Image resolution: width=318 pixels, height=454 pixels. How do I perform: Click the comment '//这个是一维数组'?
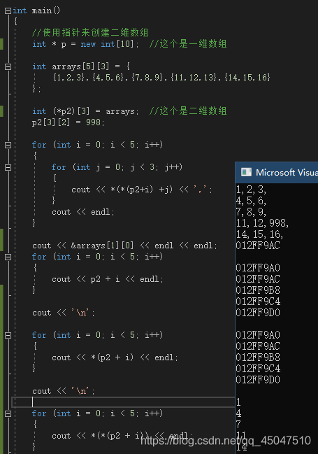(x=188, y=44)
